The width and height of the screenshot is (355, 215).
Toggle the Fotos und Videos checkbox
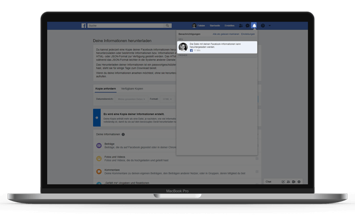coord(257,159)
